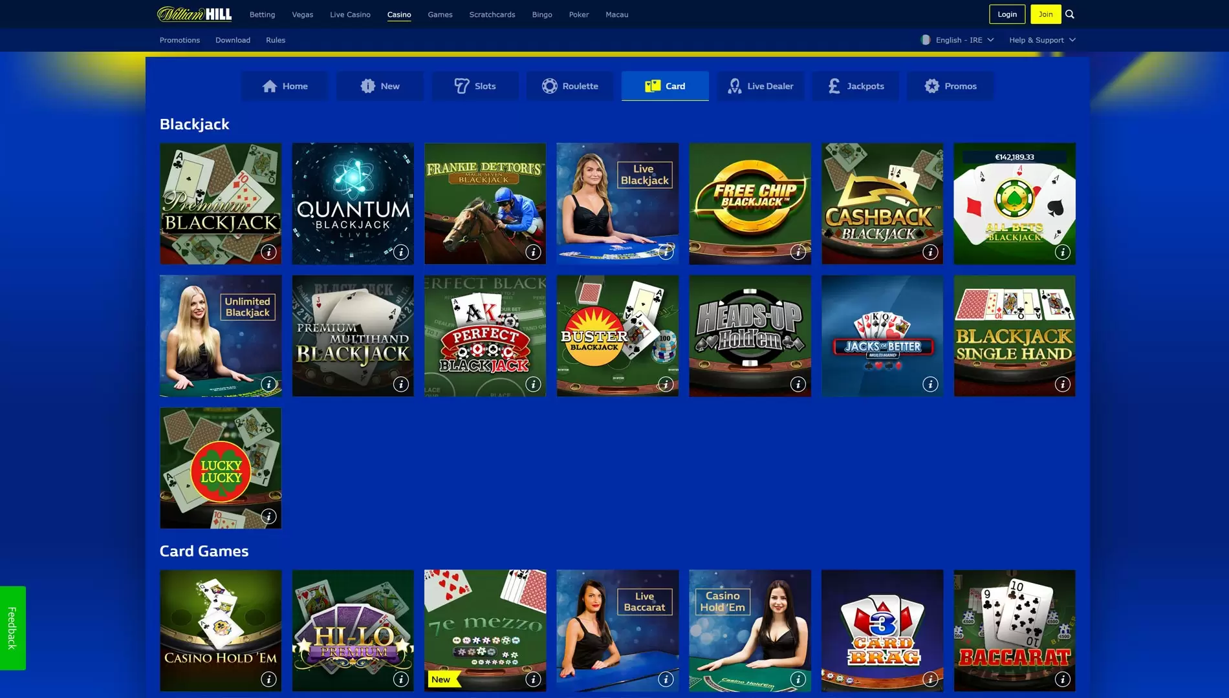This screenshot has height=698, width=1229.
Task: Expand the Help & Support menu
Action: (x=1041, y=40)
